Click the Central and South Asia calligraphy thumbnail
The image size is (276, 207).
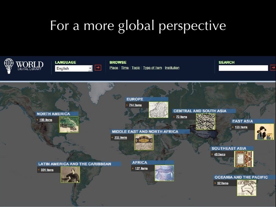click(205, 122)
